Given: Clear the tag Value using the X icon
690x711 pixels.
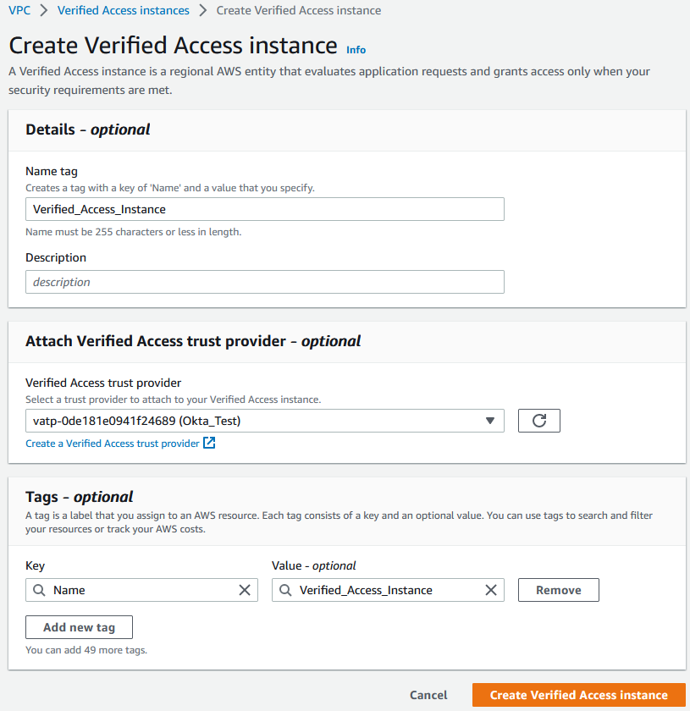Looking at the screenshot, I should point(491,590).
